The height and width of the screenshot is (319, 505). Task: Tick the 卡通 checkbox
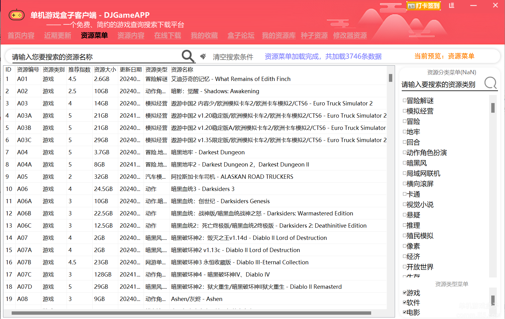(x=404, y=194)
